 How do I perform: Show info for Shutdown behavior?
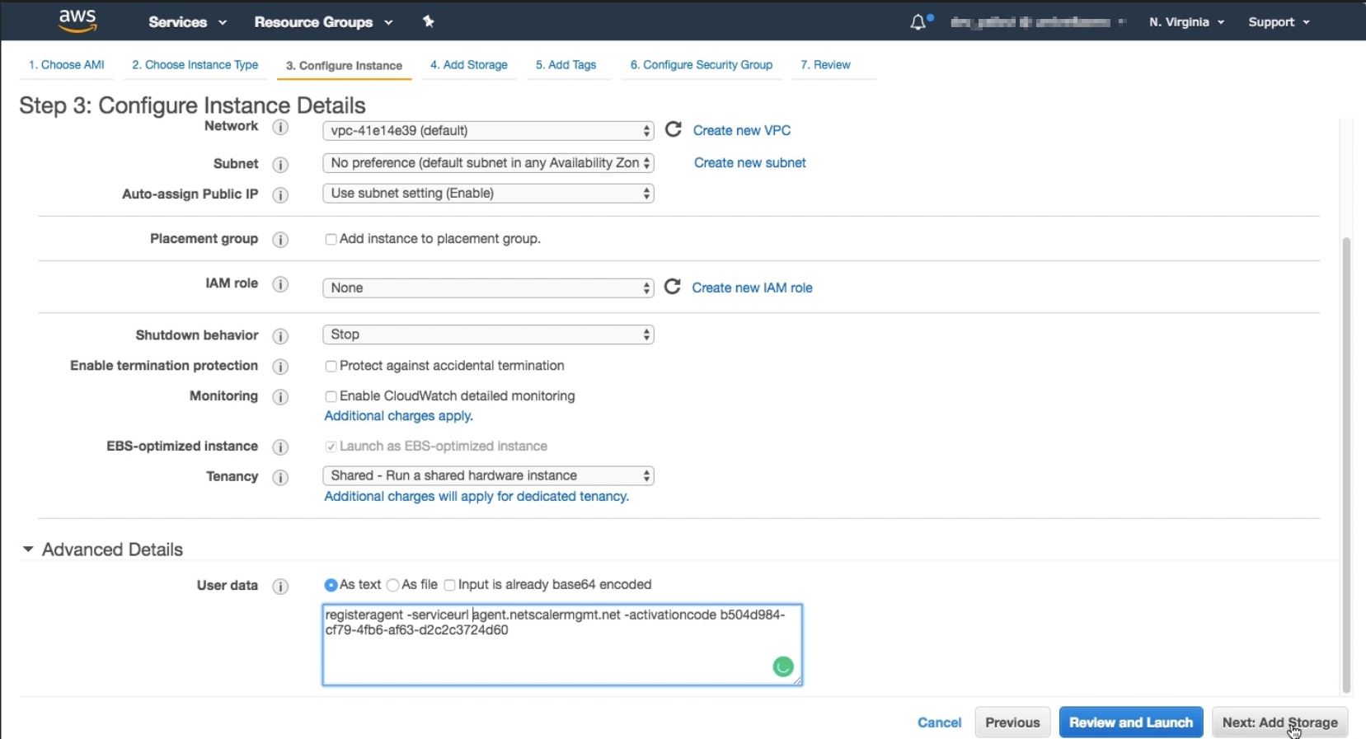click(x=280, y=336)
